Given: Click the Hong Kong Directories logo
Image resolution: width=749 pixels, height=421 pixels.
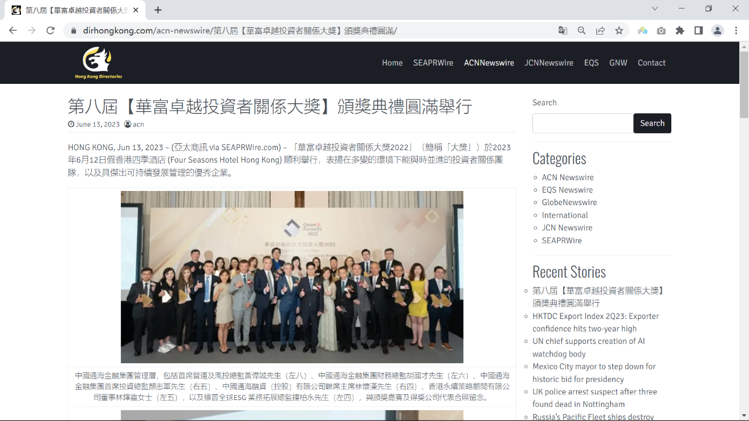Looking at the screenshot, I should (99, 63).
